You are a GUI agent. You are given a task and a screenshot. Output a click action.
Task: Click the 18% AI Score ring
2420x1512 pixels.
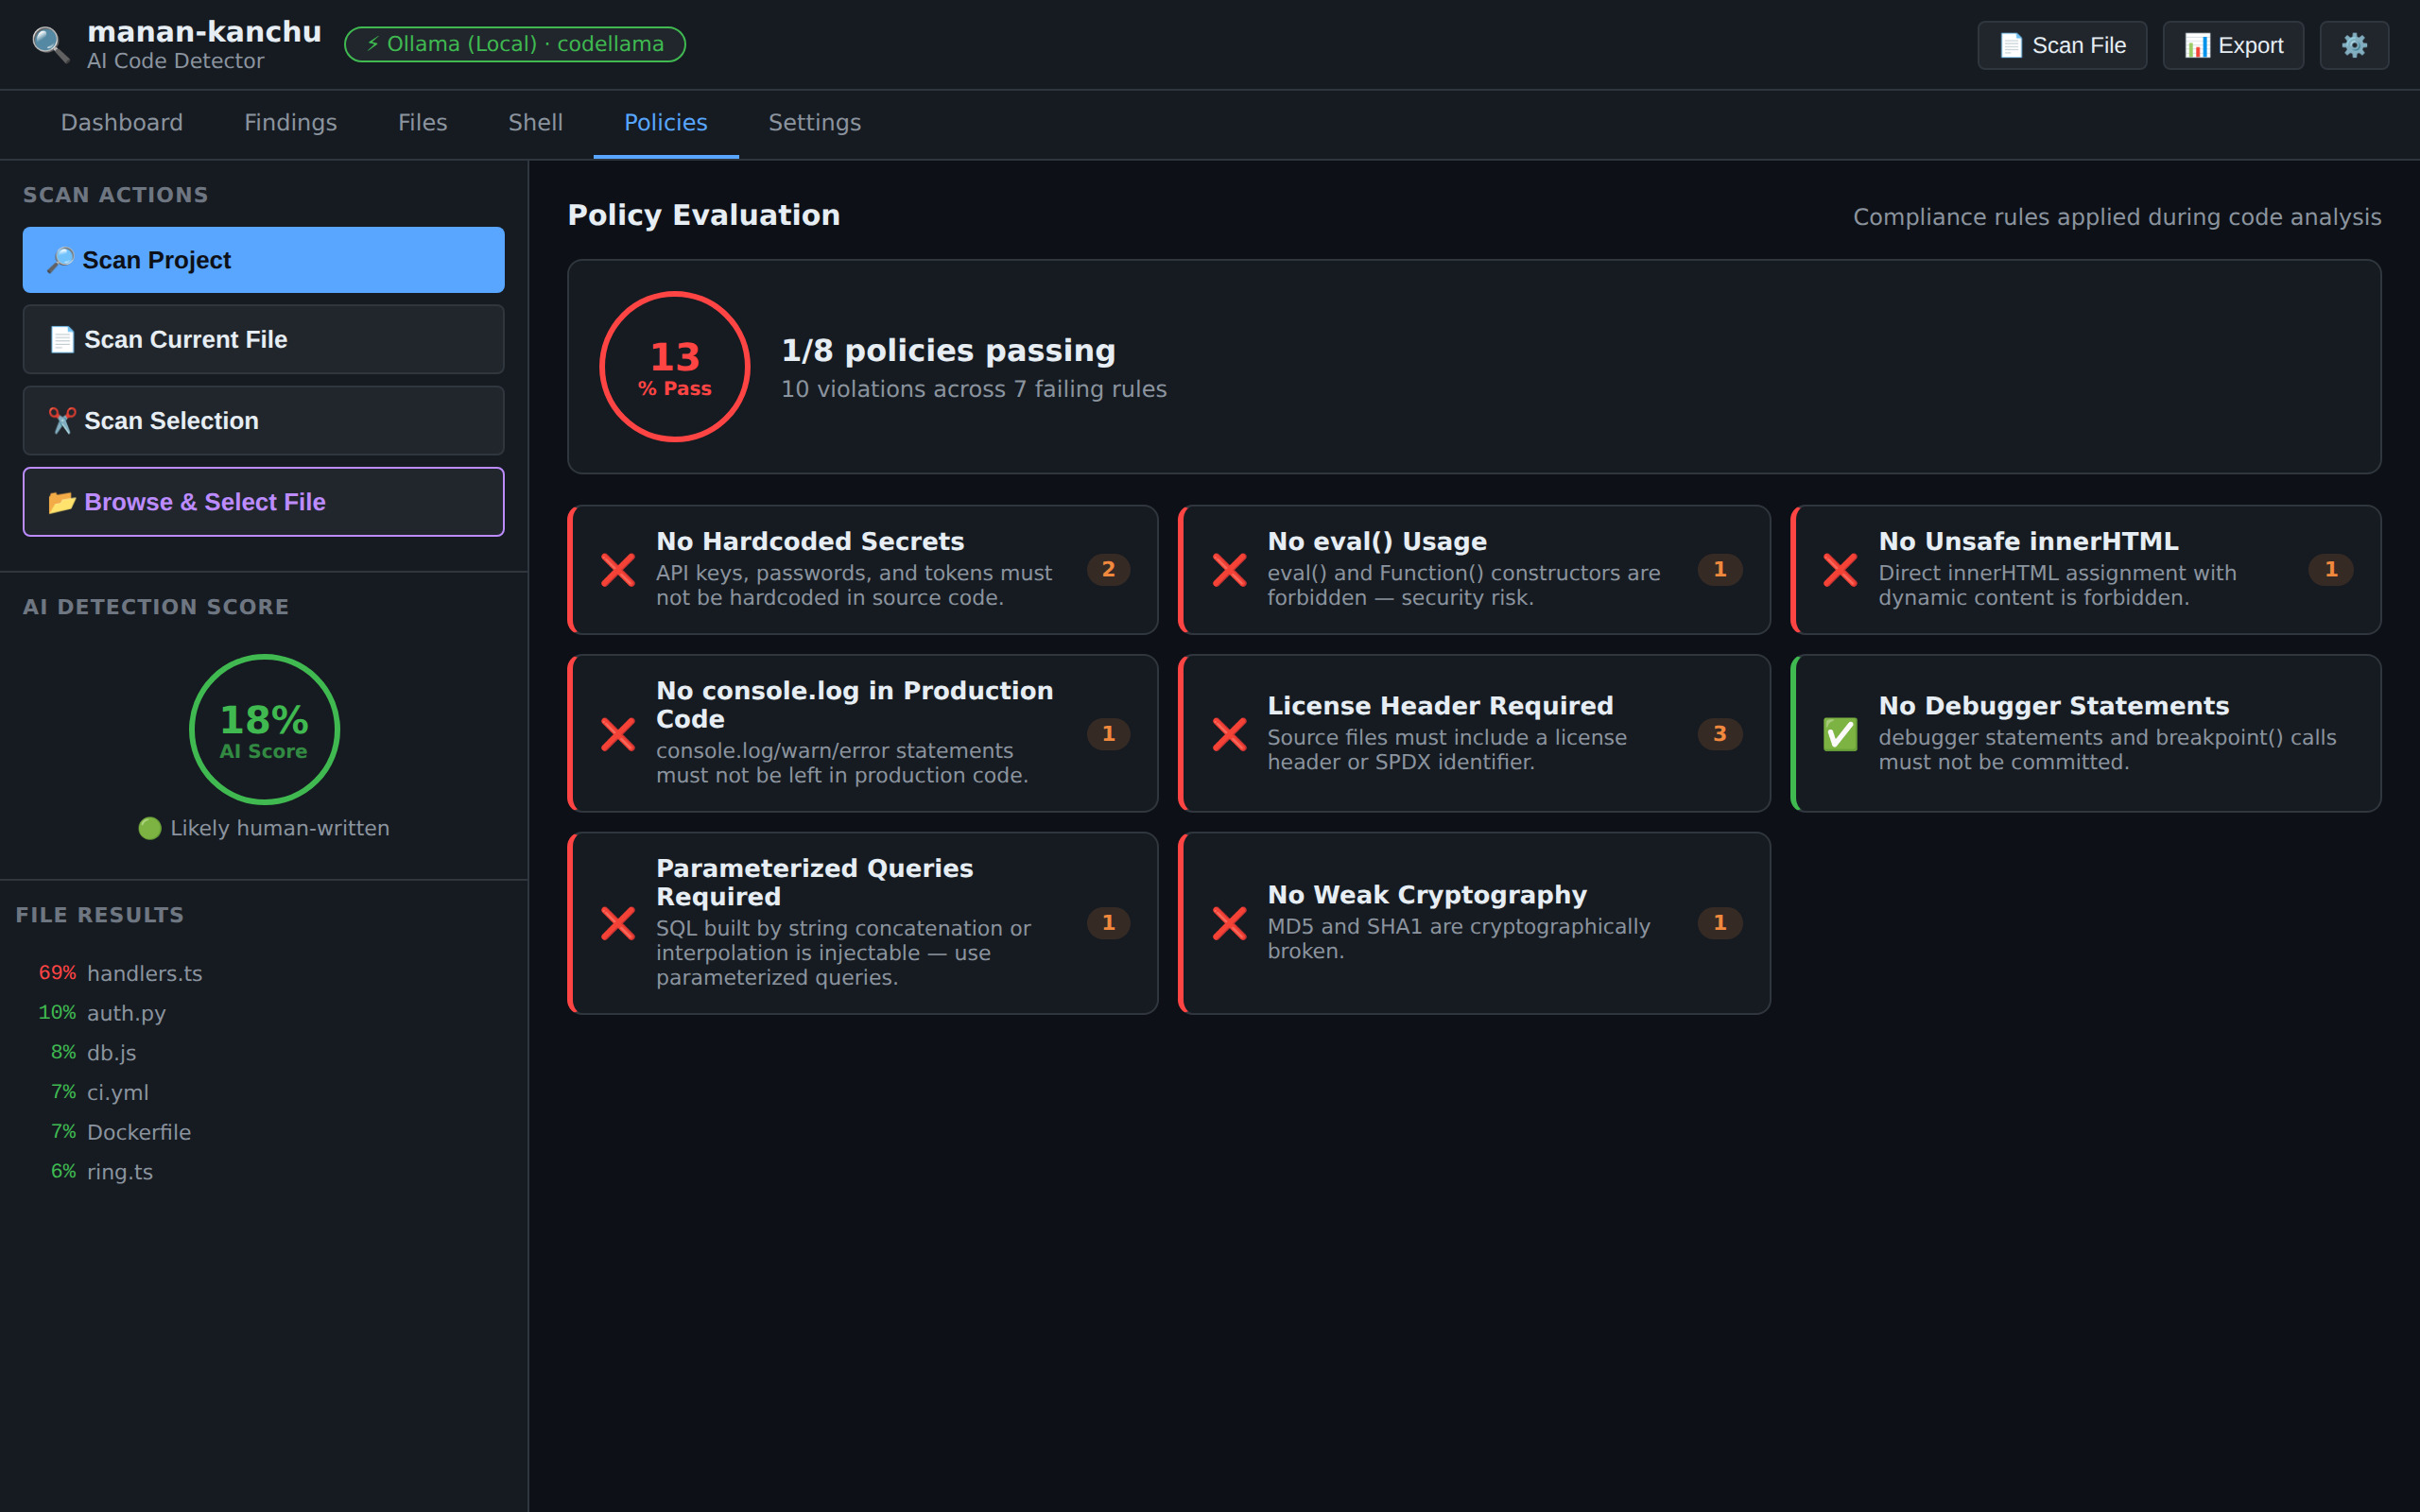264,729
